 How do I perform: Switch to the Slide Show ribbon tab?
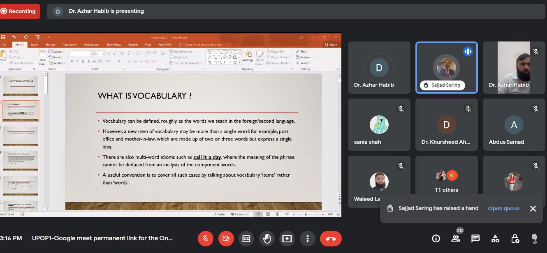click(114, 45)
